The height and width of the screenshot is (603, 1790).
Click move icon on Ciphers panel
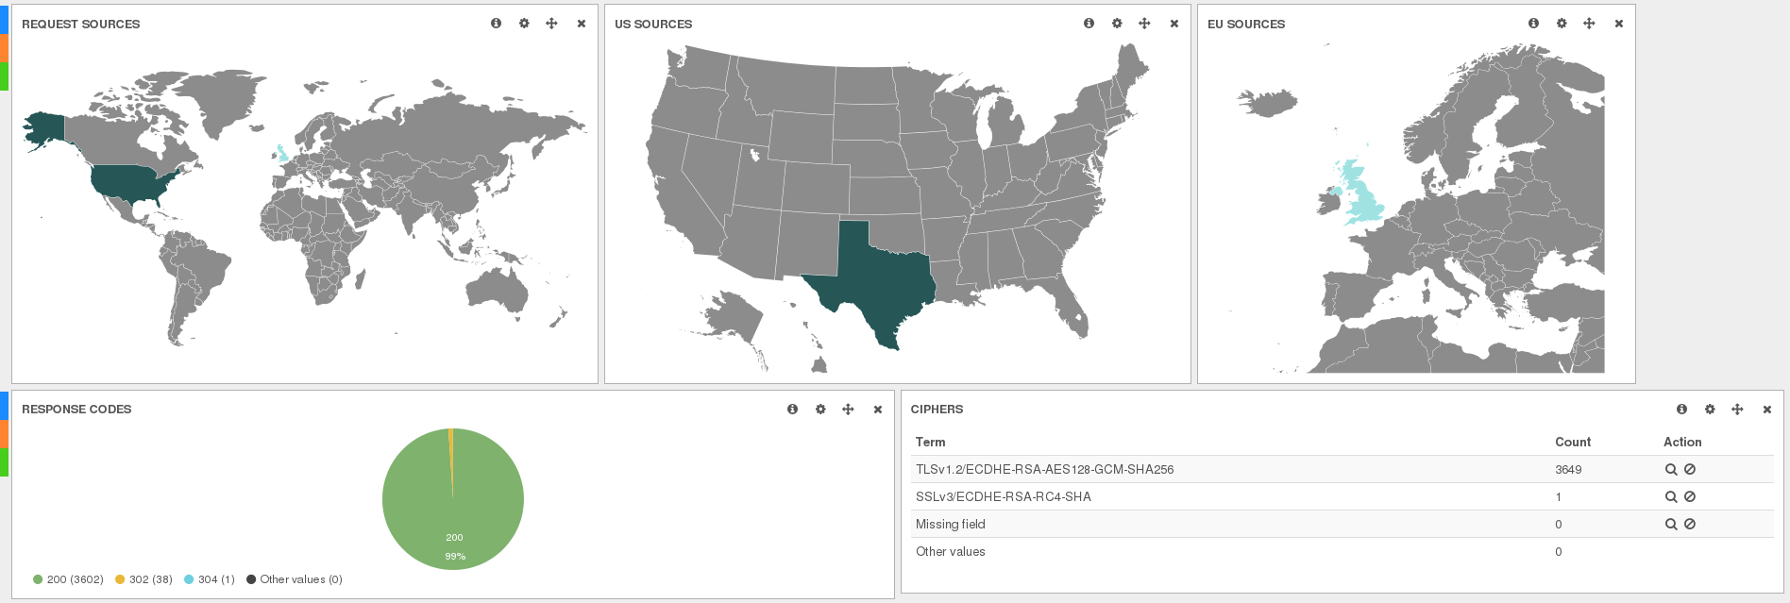pyautogui.click(x=1737, y=409)
